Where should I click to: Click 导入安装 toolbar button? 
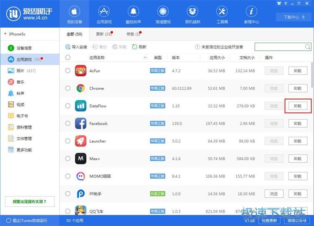76,47
